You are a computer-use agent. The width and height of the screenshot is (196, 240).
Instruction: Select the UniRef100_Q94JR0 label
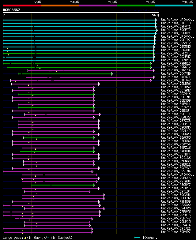tap(176, 208)
